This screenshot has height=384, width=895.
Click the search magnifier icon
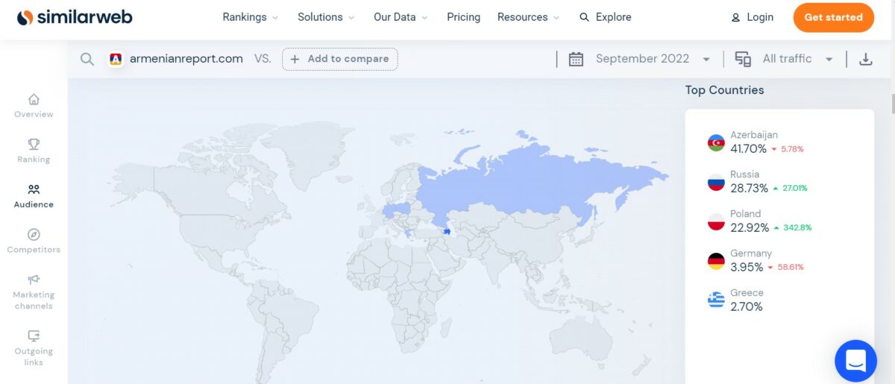pos(87,59)
